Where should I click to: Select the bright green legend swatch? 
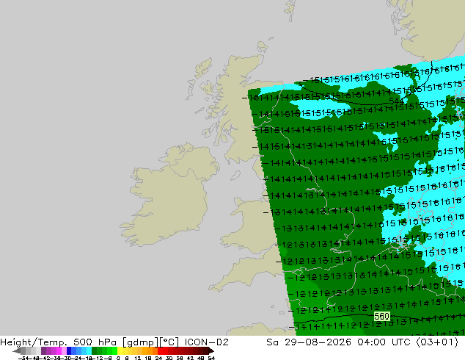tap(114, 350)
